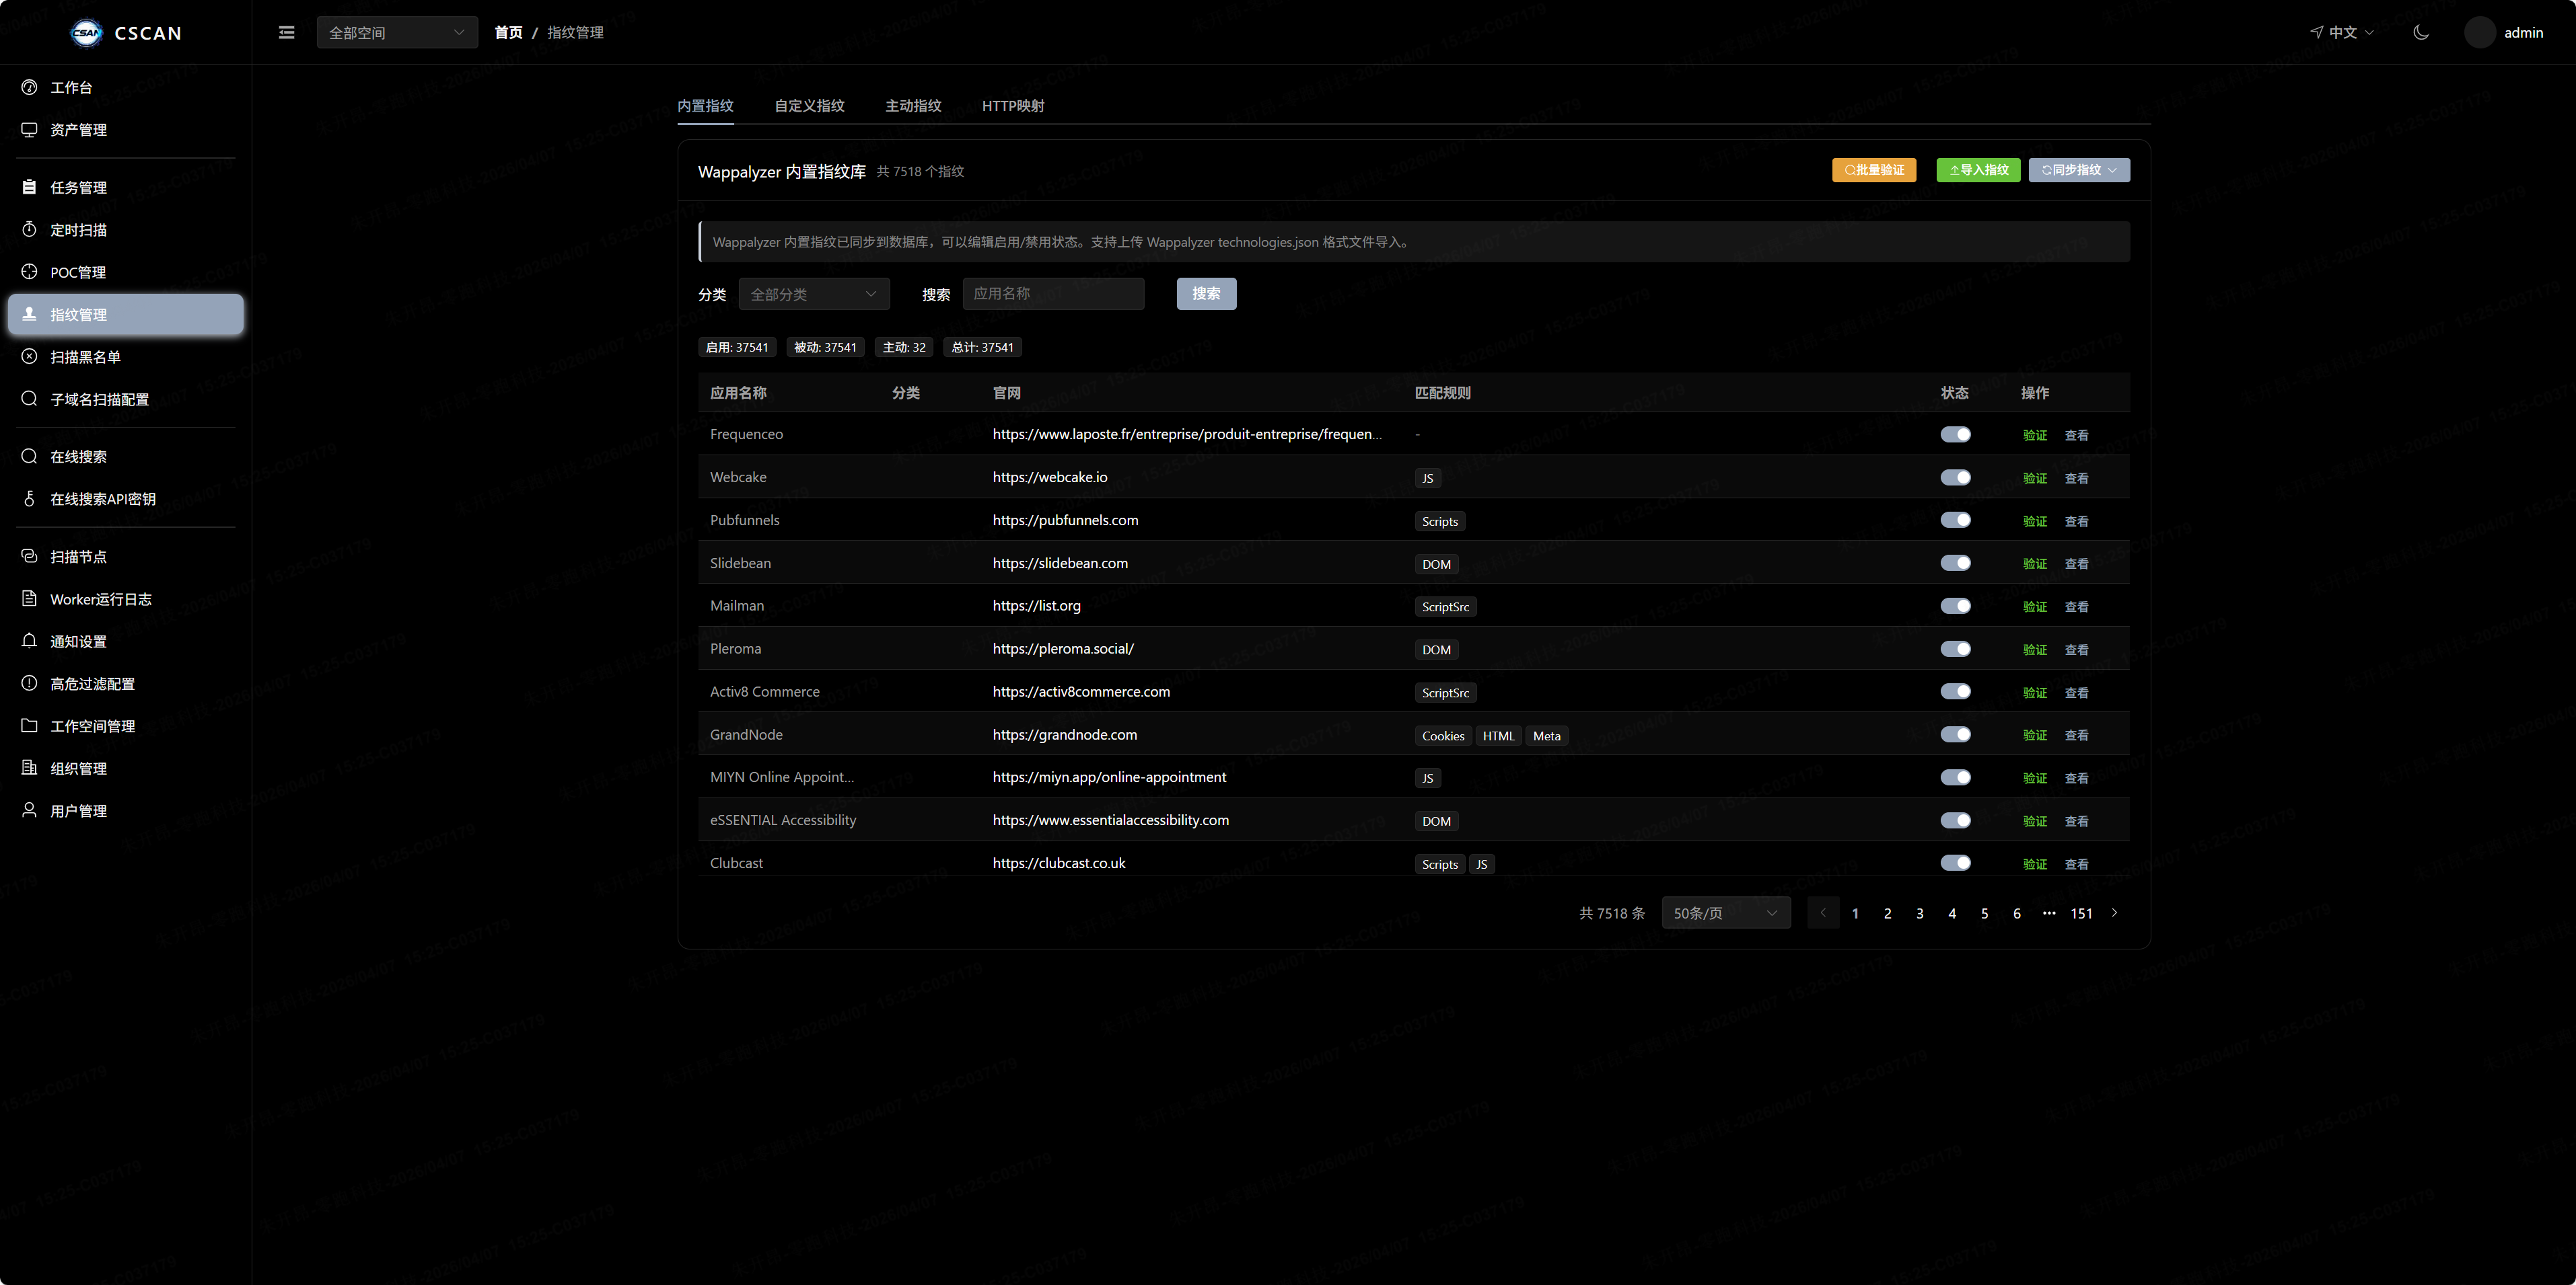Screen dimensions: 2576x1285
Task: Toggle Activ8 Commerce status switch
Action: click(1955, 691)
